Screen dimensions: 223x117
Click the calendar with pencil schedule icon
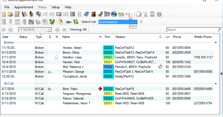click(x=31, y=22)
